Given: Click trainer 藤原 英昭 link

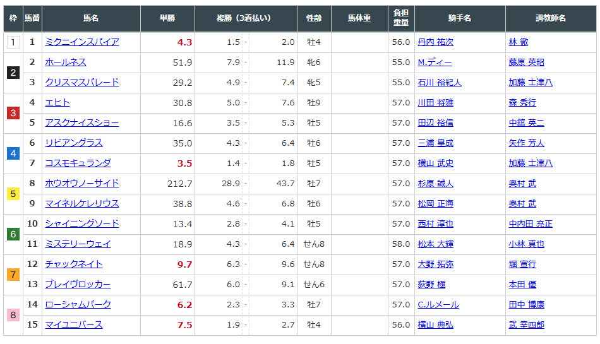Looking at the screenshot, I should 526,62.
